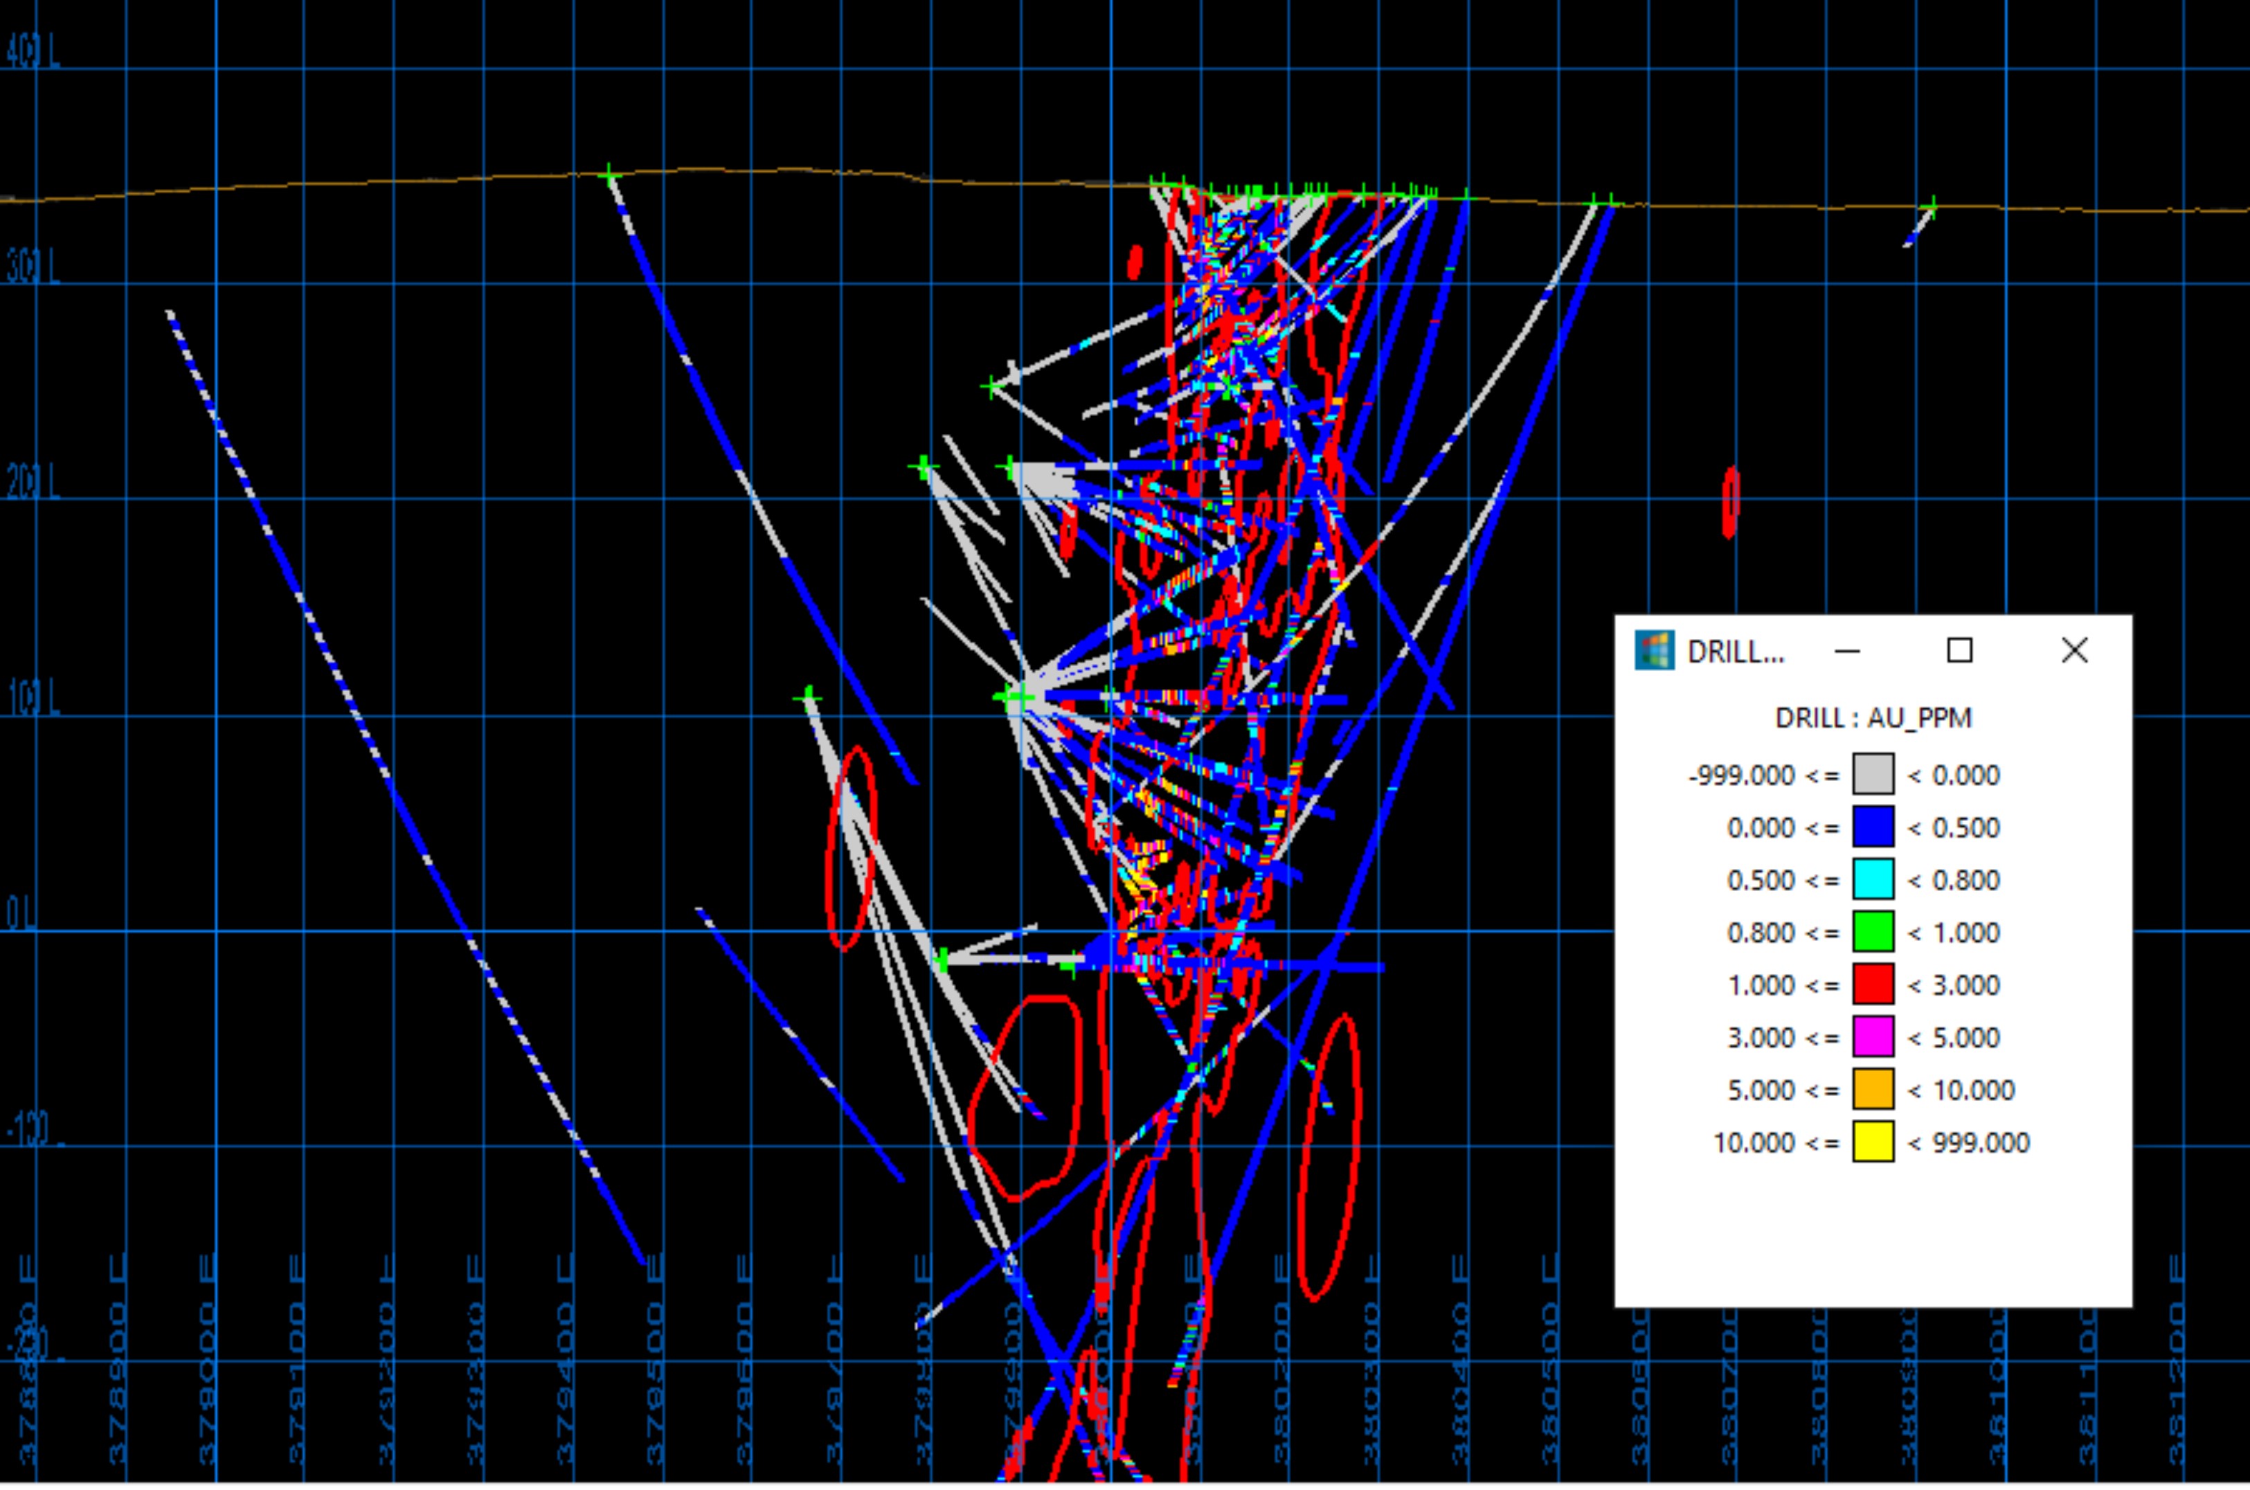Click the DRILL : AU_PPM legend heading

pyautogui.click(x=1873, y=717)
